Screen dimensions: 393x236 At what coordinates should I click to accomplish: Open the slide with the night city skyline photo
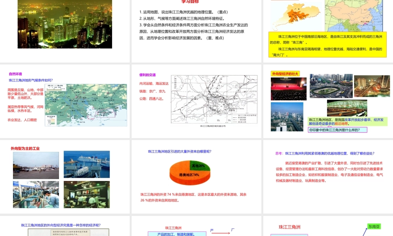pyautogui.click(x=65, y=24)
